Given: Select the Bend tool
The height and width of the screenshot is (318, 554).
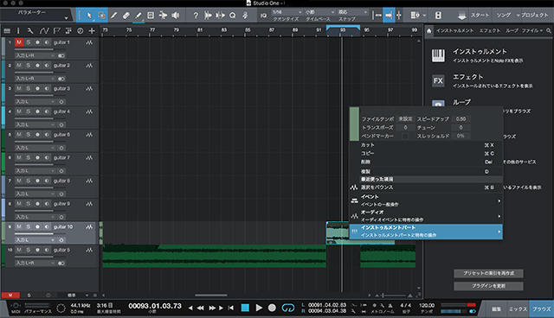Looking at the screenshot, I should pos(163,16).
